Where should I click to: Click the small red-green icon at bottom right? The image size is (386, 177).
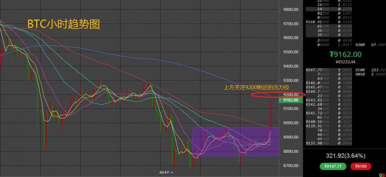[382, 174]
